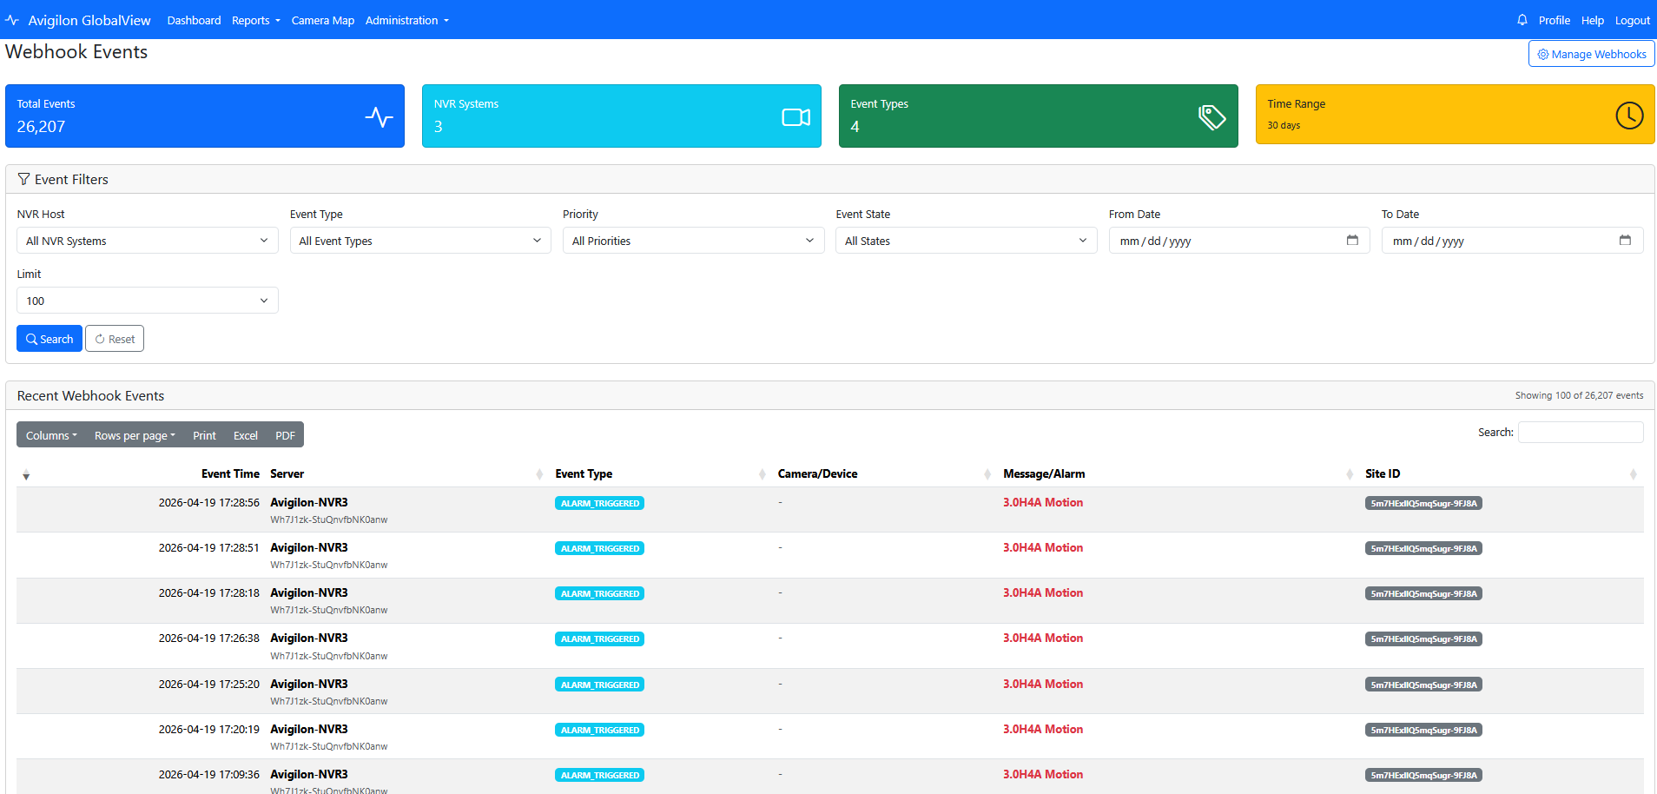Click Logout in the navbar
Viewport: 1657px width, 794px height.
point(1632,20)
